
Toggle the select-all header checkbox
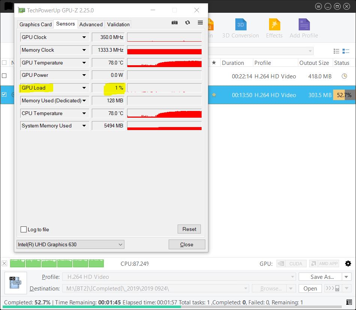4,63
